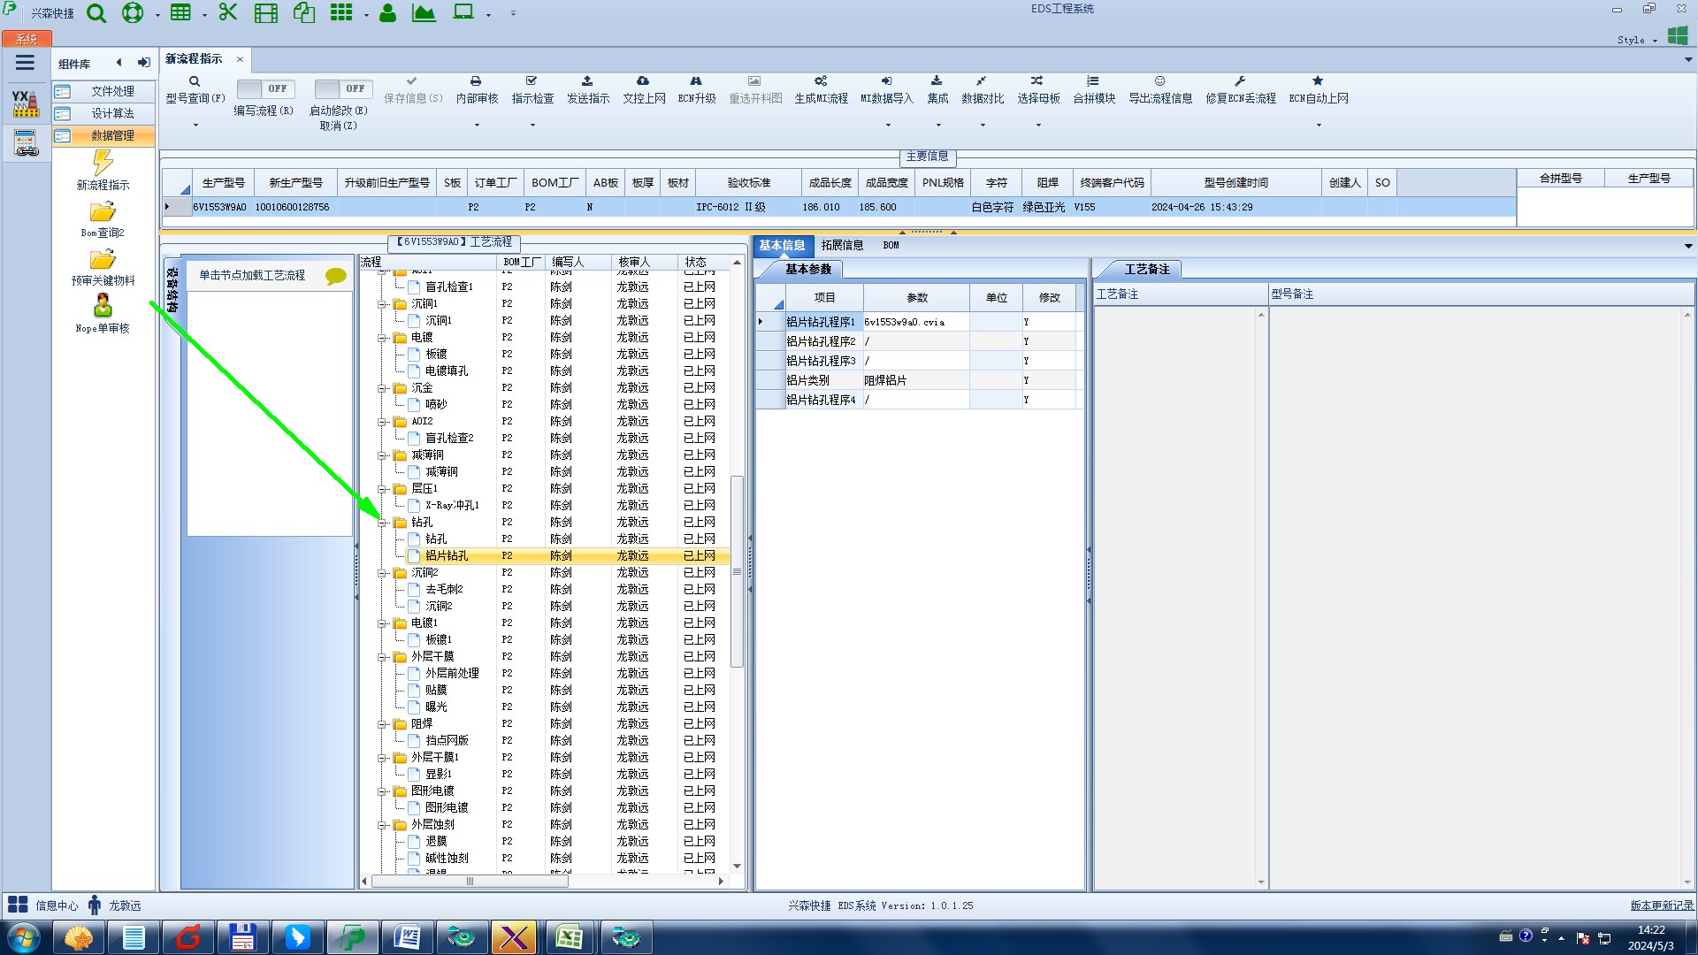The width and height of the screenshot is (1698, 955).
Task: Select 设计算法 in component library
Action: 112,113
